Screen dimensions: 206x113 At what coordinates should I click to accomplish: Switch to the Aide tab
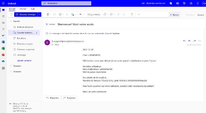(33, 9)
